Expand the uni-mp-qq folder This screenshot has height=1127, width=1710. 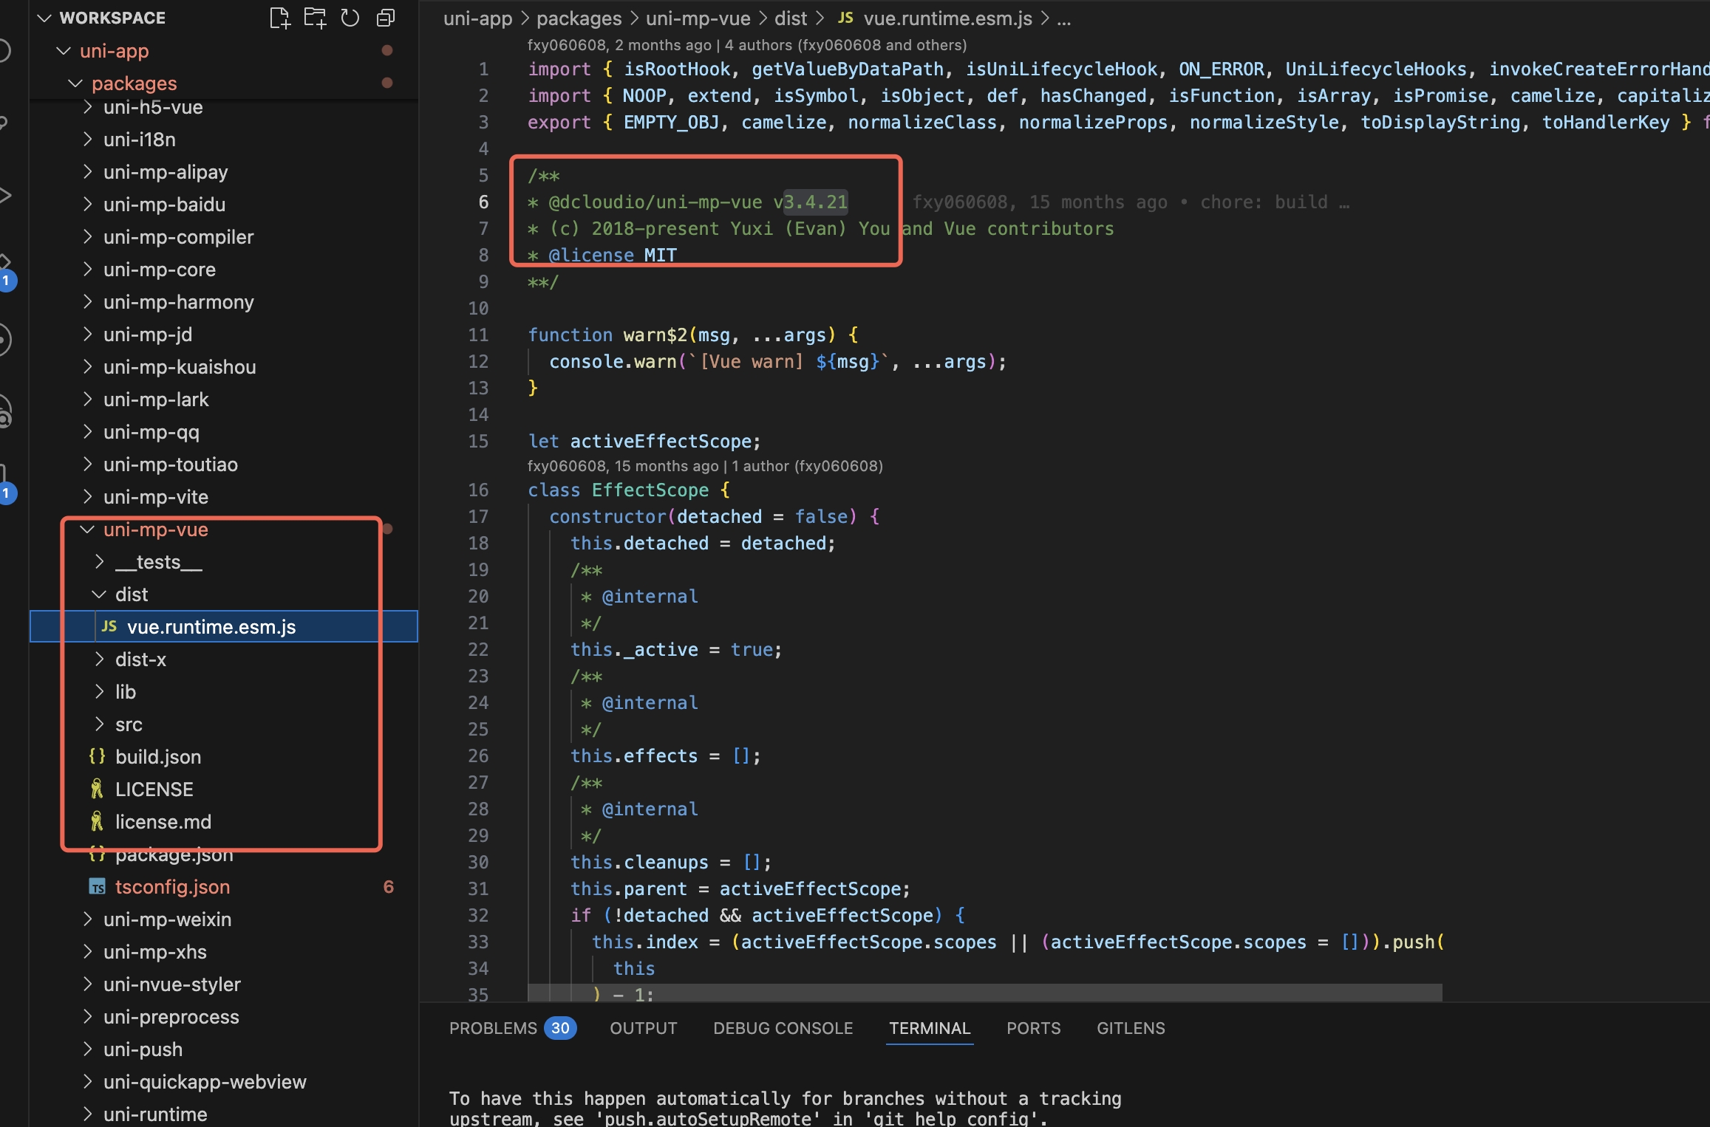[x=87, y=431]
